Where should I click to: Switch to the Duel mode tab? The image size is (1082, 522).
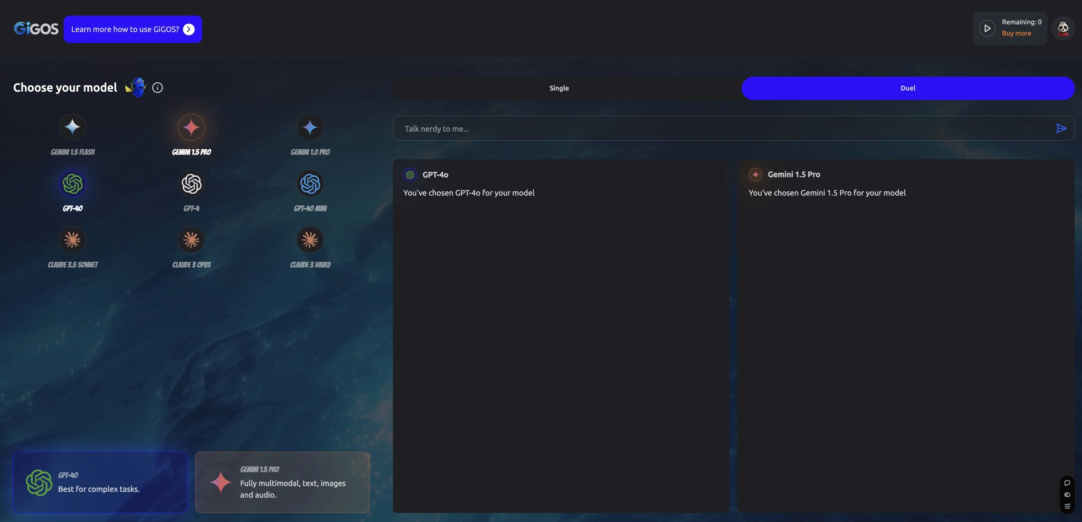[908, 88]
